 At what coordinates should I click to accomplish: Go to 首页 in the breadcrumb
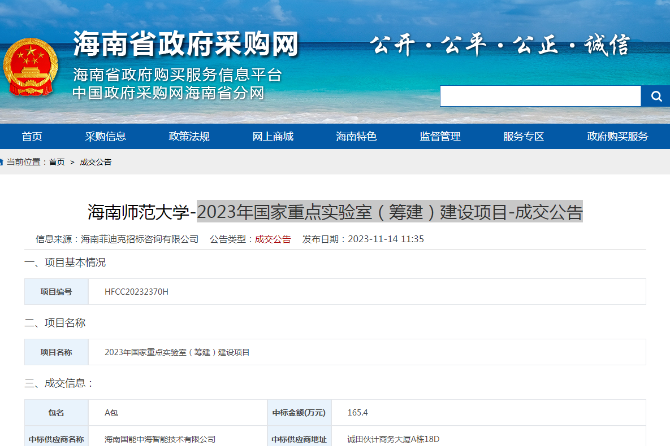point(57,162)
